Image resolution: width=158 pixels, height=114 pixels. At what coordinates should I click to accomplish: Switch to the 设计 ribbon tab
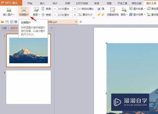click(55, 3)
